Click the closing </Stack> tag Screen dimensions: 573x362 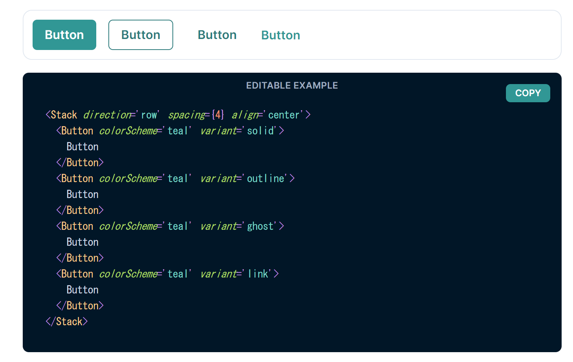point(67,321)
